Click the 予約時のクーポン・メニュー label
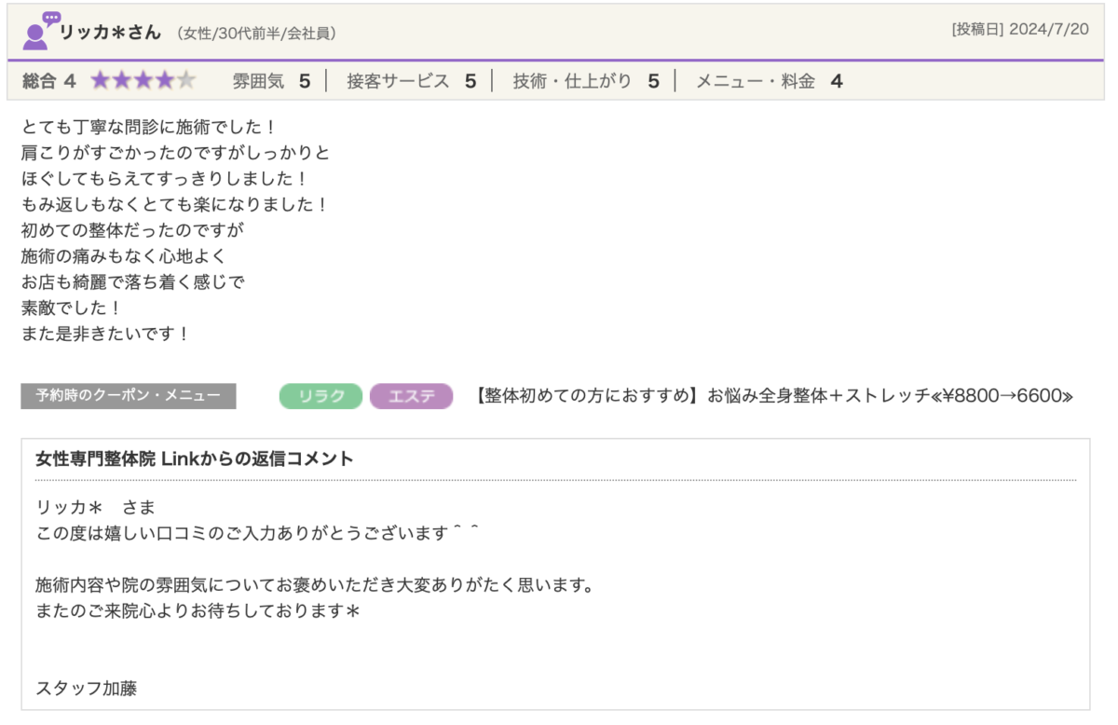The image size is (1118, 725). coord(129,396)
